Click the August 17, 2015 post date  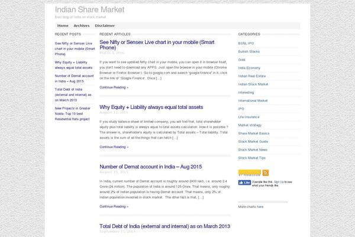pos(114,113)
